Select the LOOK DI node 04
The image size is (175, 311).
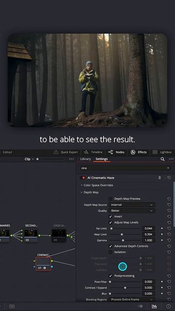(59, 236)
